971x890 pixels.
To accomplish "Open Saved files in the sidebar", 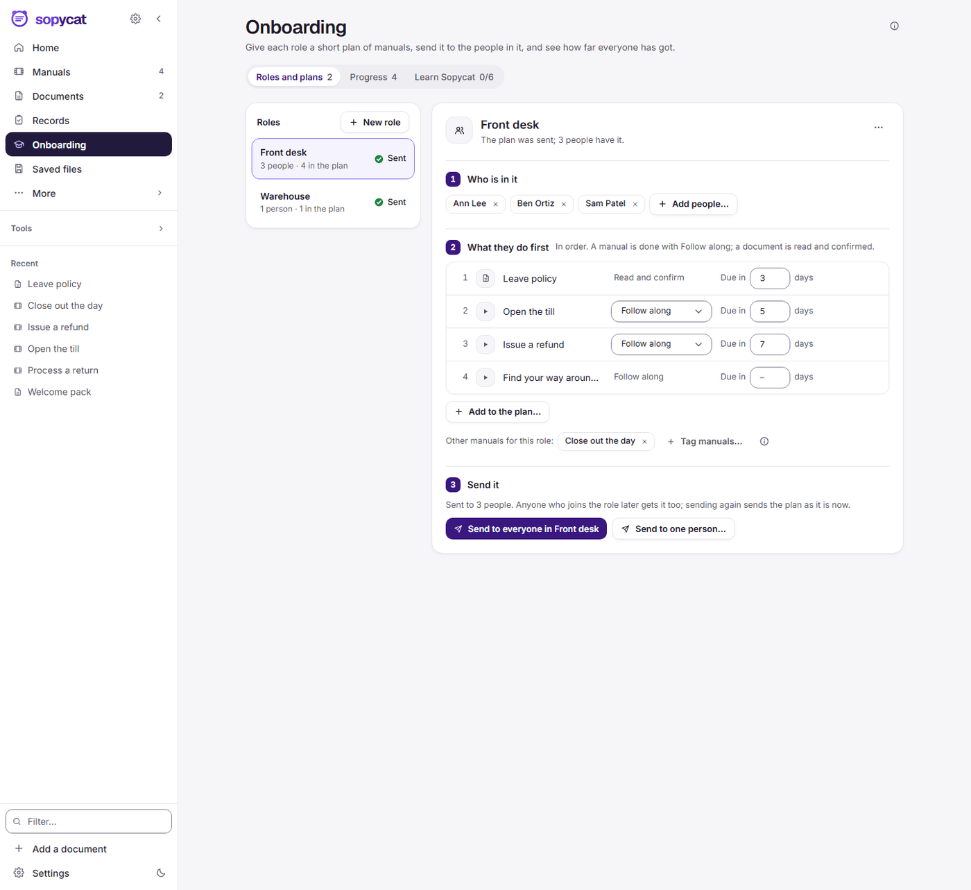I will (89, 169).
